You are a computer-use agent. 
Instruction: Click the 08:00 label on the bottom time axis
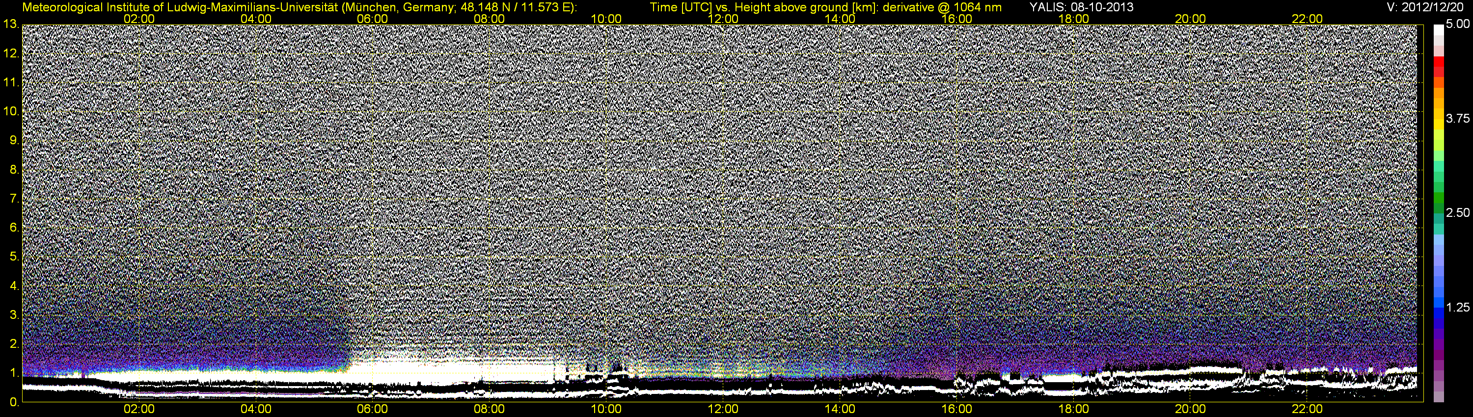pos(490,409)
